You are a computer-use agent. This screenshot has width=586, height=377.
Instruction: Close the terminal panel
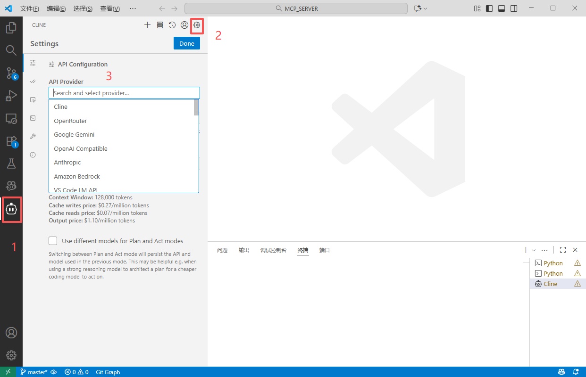[575, 250]
